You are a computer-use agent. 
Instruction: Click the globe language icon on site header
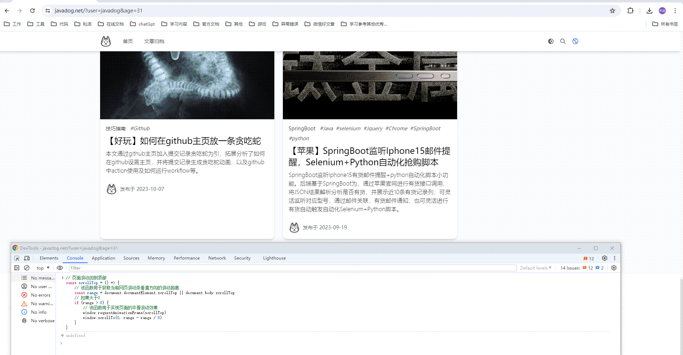pyautogui.click(x=575, y=41)
